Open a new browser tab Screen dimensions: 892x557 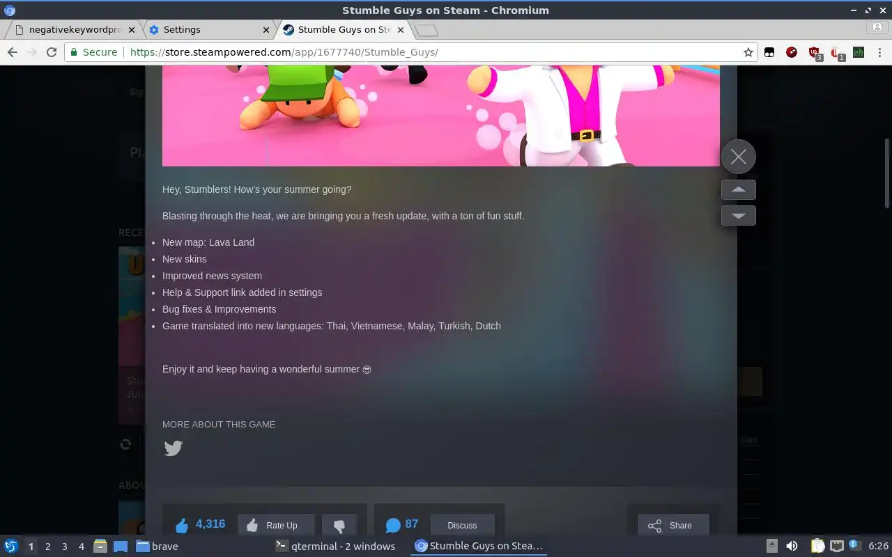point(426,30)
